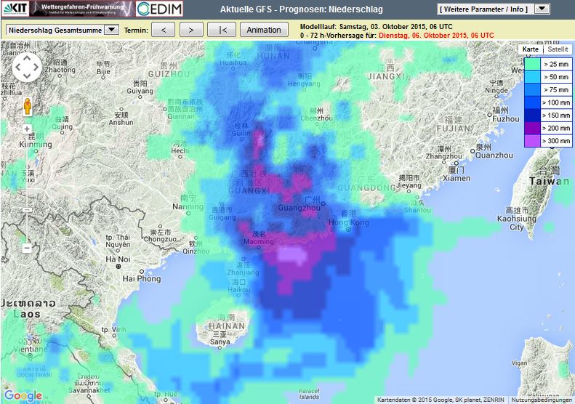Go to next forecast time step
Image resolution: width=575 pixels, height=404 pixels.
(x=191, y=30)
